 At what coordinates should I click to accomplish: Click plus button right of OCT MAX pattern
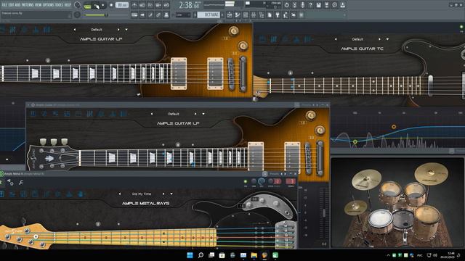tap(222, 14)
